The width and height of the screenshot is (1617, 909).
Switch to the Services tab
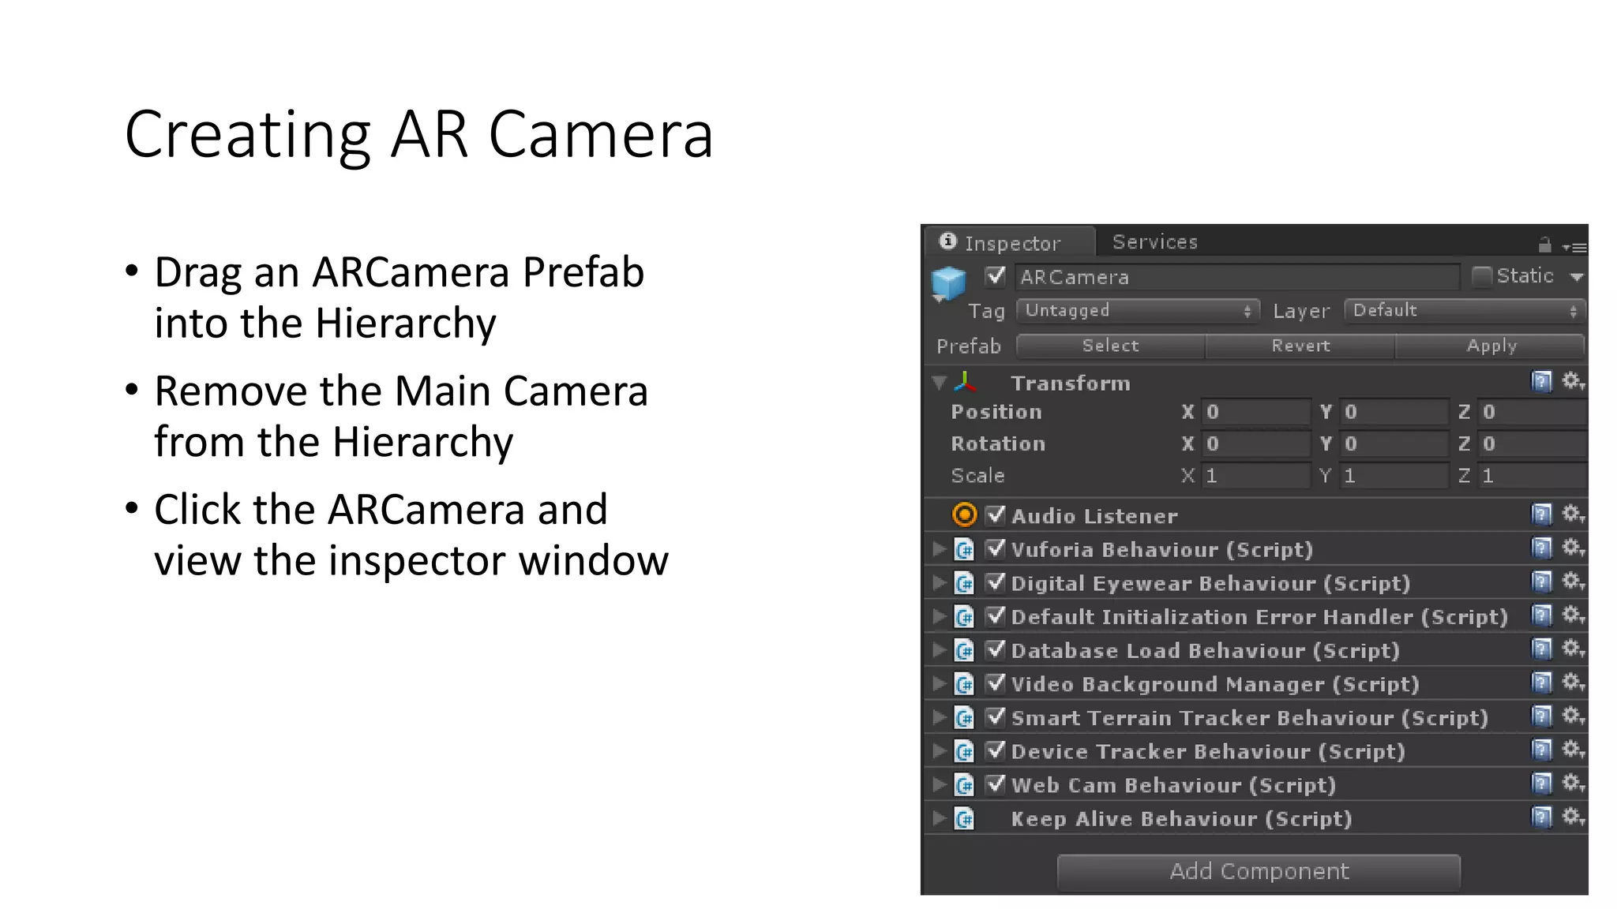tap(1154, 242)
